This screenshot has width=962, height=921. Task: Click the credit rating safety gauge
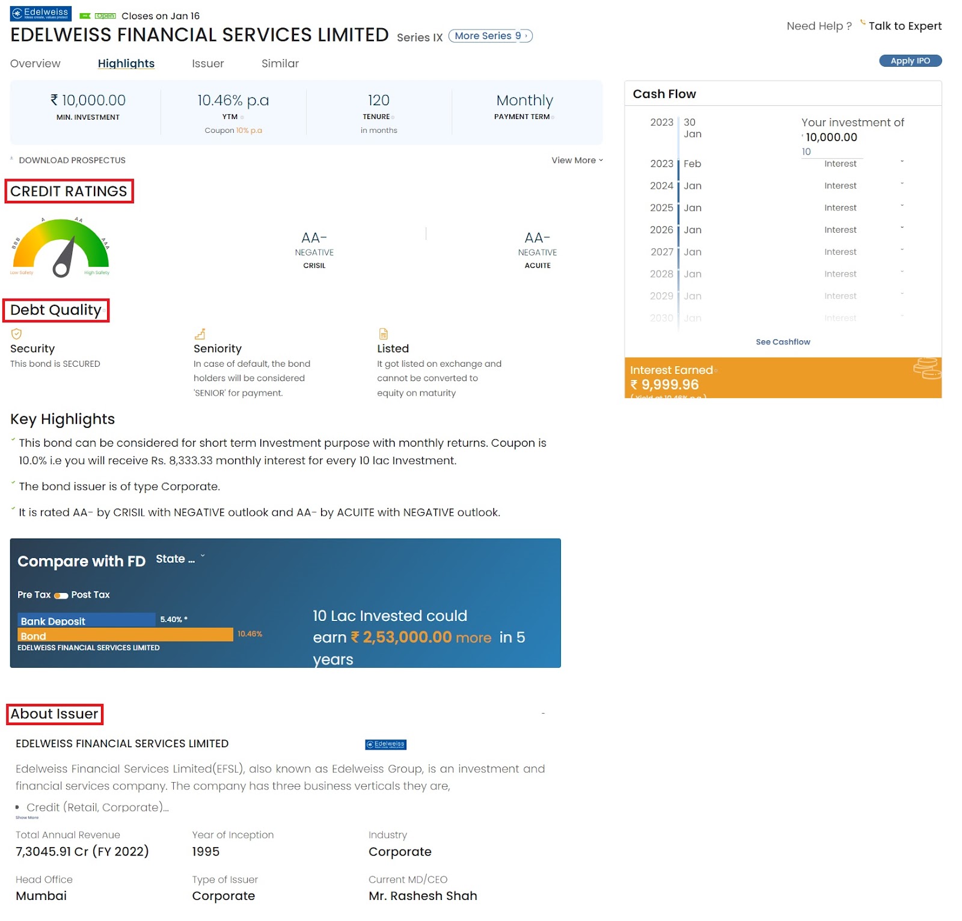coord(61,247)
